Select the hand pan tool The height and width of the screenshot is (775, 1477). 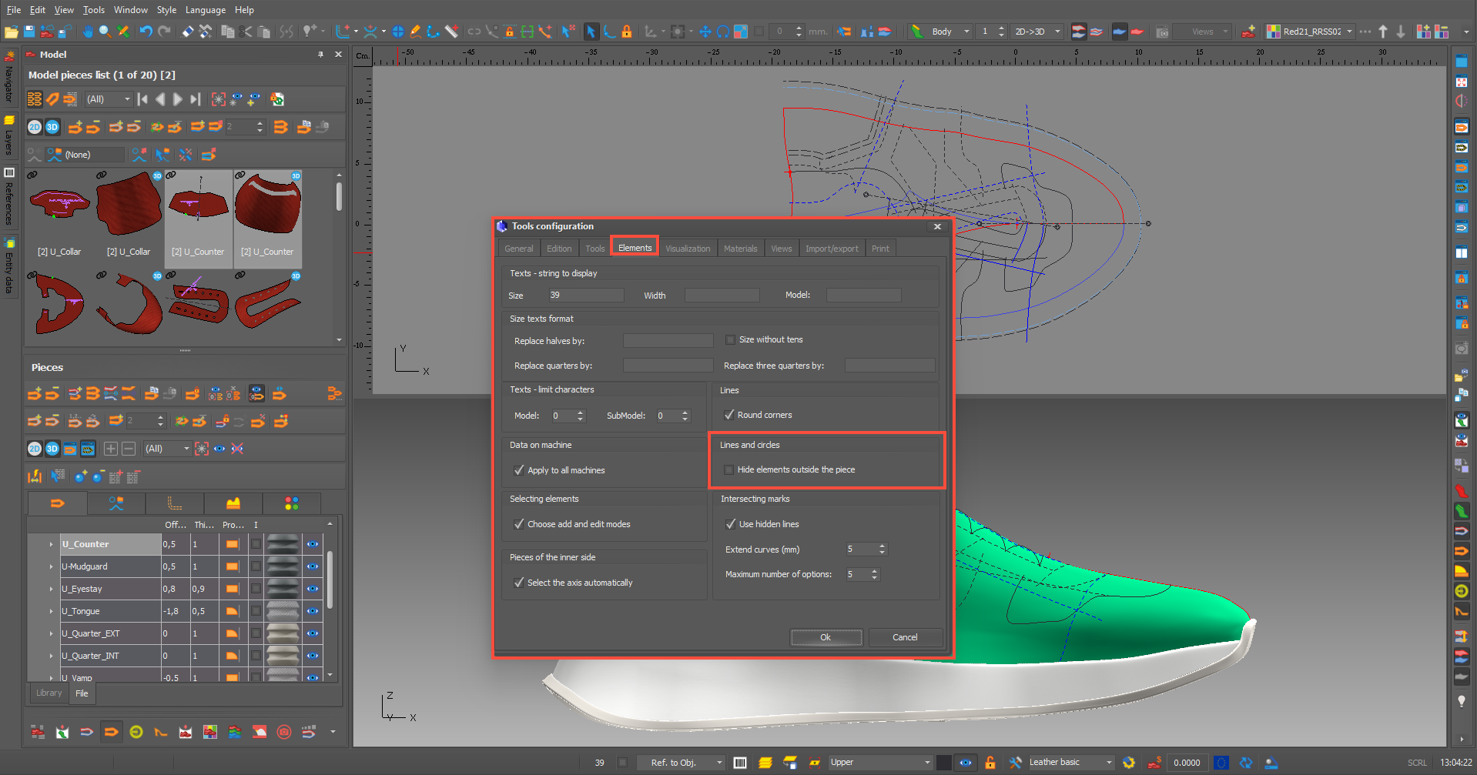tap(88, 32)
